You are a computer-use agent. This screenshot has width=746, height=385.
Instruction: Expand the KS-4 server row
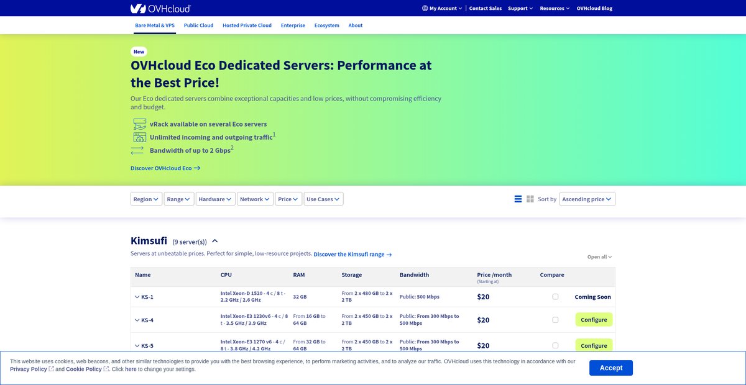[x=137, y=320]
